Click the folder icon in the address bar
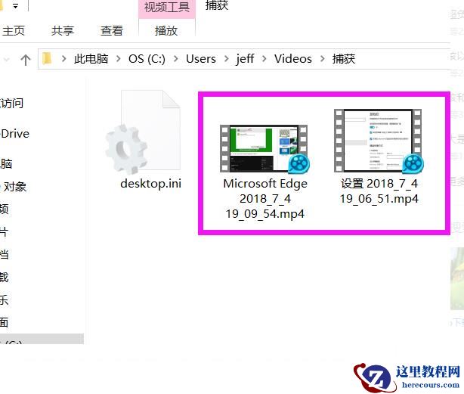This screenshot has height=394, width=464. pyautogui.click(x=47, y=58)
